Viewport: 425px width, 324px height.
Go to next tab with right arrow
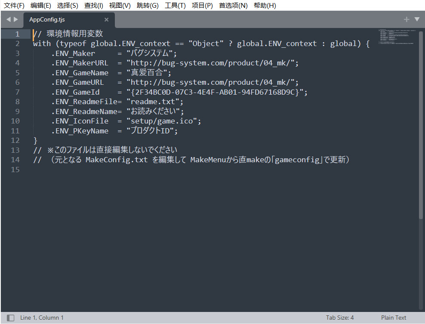(16, 19)
